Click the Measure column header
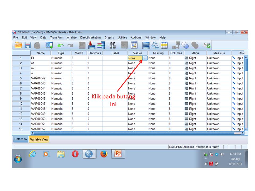This screenshot has width=255, height=191. (x=219, y=53)
